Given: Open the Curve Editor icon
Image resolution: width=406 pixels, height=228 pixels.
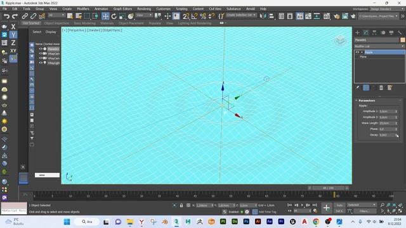Looking at the screenshot, I should 308,16.
